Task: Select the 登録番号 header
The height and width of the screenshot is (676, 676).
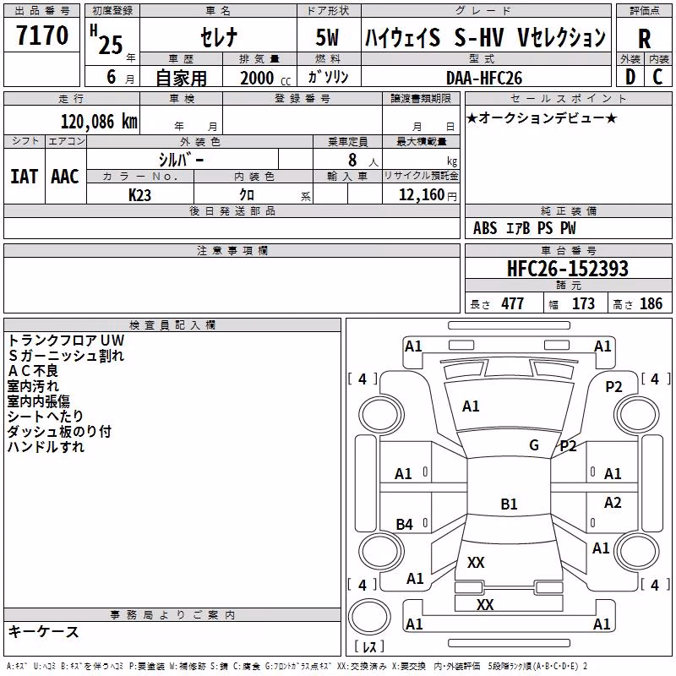Action: 303,99
